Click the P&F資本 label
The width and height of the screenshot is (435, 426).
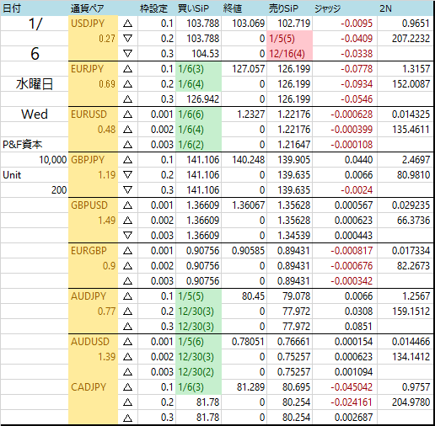23,145
